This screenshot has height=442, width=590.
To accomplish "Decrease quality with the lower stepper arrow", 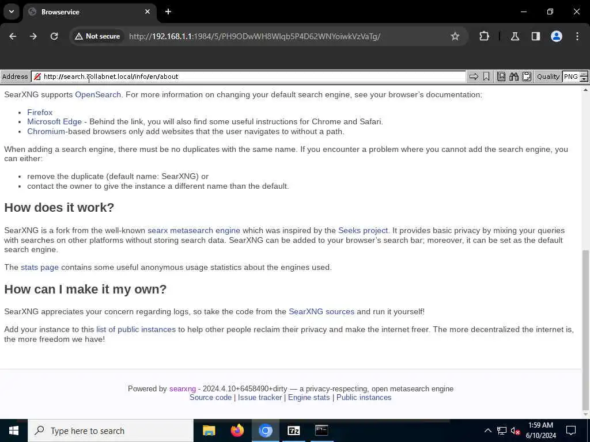I will point(584,79).
